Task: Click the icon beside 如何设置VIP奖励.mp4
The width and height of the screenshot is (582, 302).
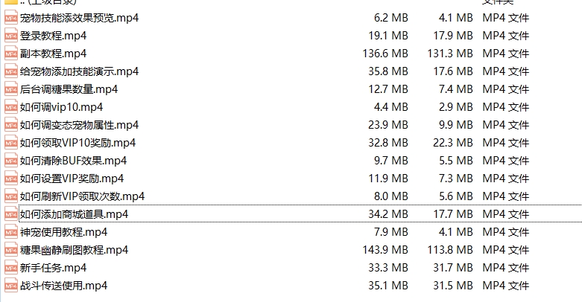Action: (10, 179)
